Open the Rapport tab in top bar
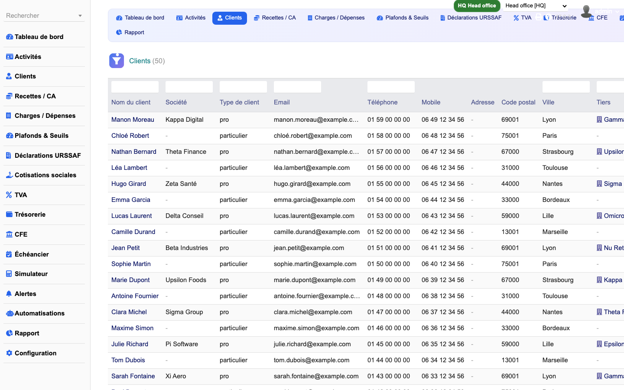 (130, 32)
